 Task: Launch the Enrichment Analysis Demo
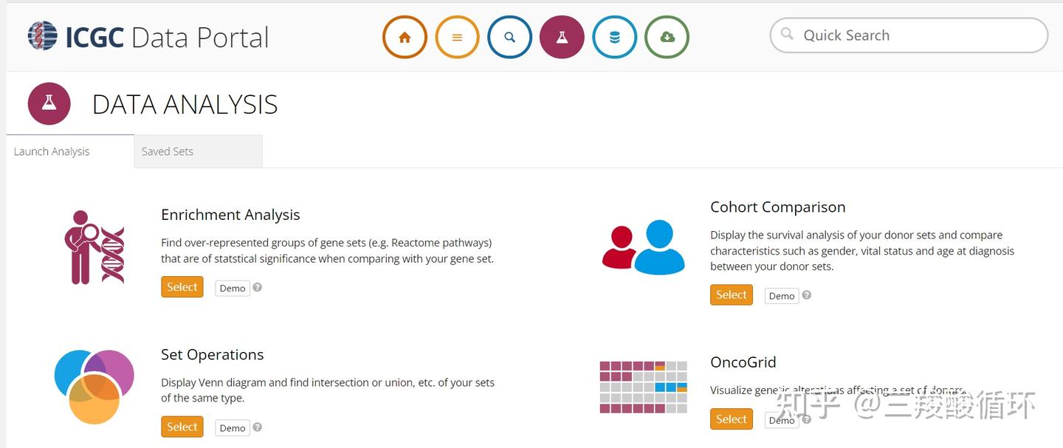click(233, 288)
